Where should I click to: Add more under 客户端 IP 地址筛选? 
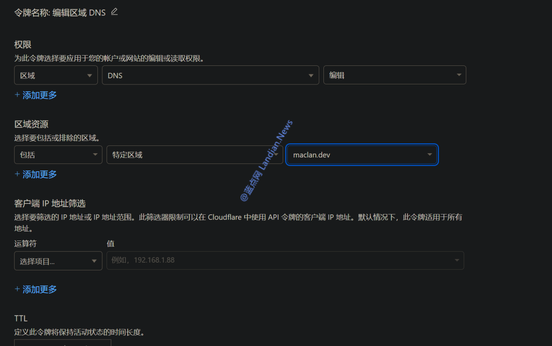pyautogui.click(x=36, y=289)
